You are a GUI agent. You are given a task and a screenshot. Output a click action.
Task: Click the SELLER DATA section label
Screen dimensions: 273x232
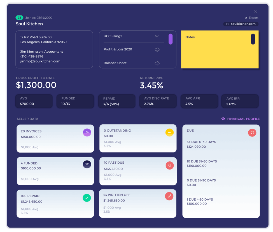click(x=27, y=119)
